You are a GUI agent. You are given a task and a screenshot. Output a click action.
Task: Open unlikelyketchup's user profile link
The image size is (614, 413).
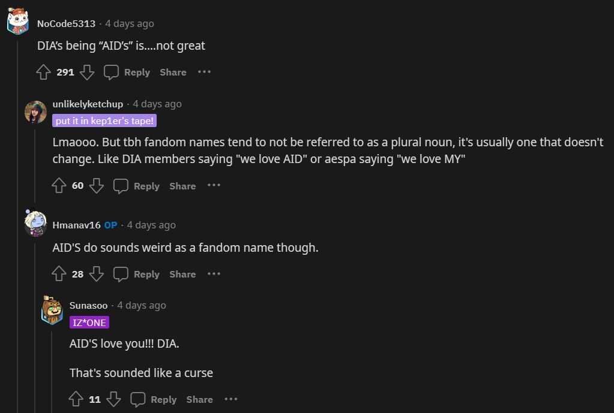[88, 104]
